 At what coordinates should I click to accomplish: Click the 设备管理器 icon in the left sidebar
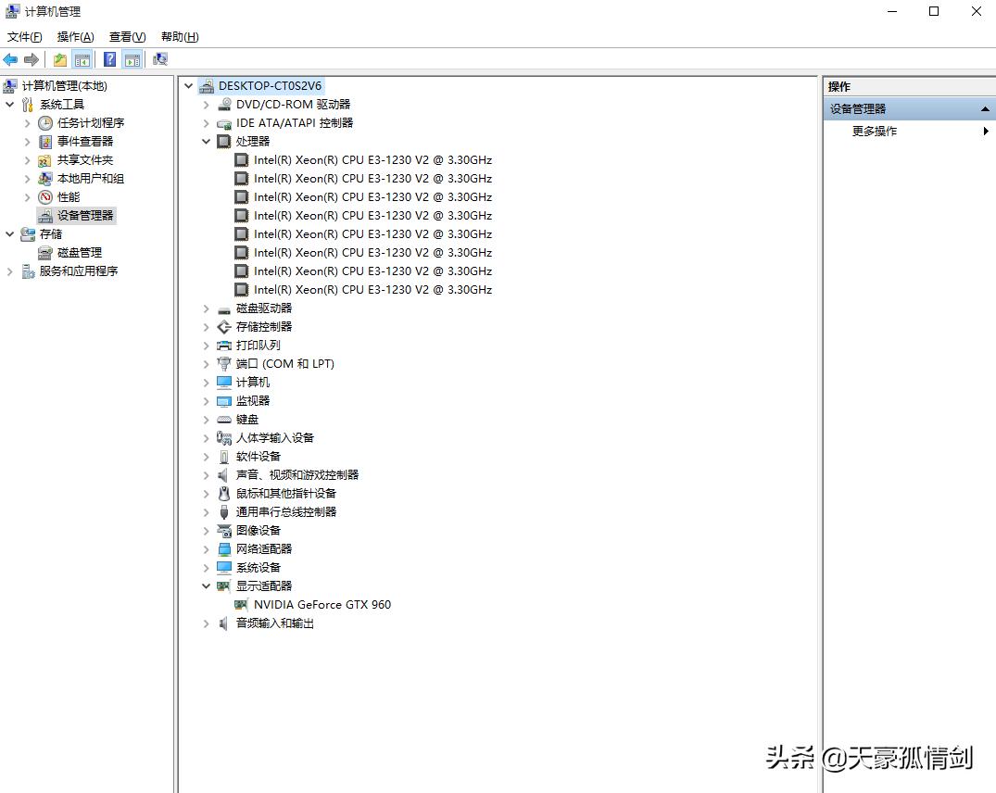click(x=44, y=215)
